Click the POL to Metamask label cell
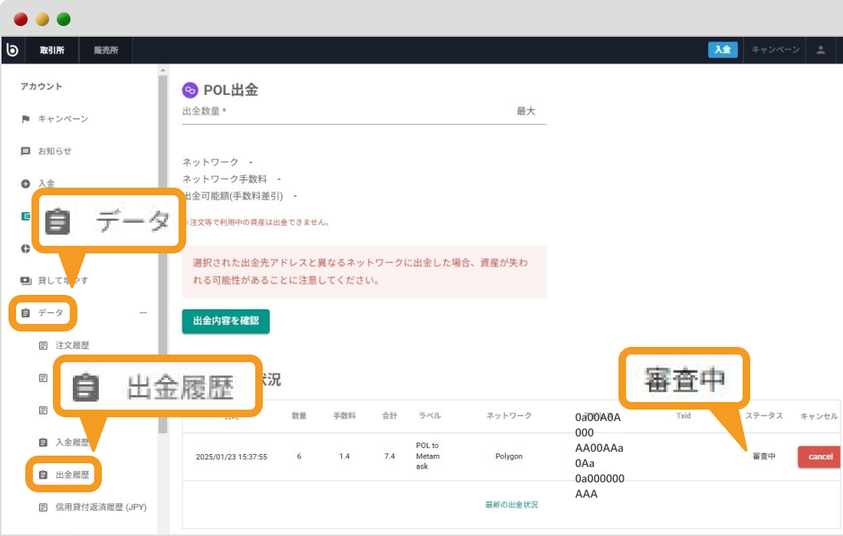The height and width of the screenshot is (536, 843). (428, 456)
